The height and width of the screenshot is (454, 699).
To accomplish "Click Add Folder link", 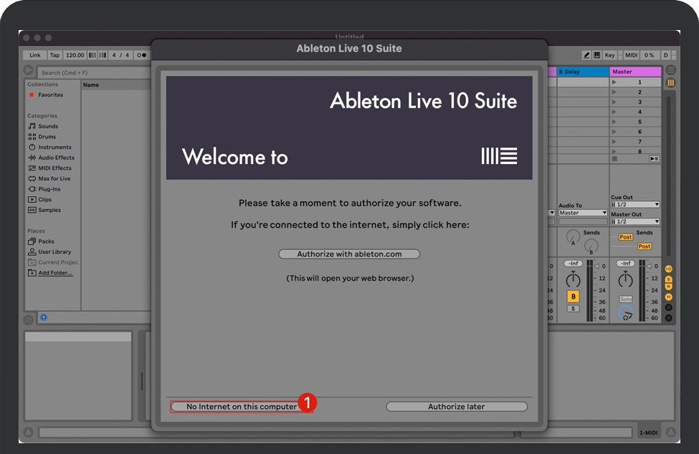I will pos(54,273).
